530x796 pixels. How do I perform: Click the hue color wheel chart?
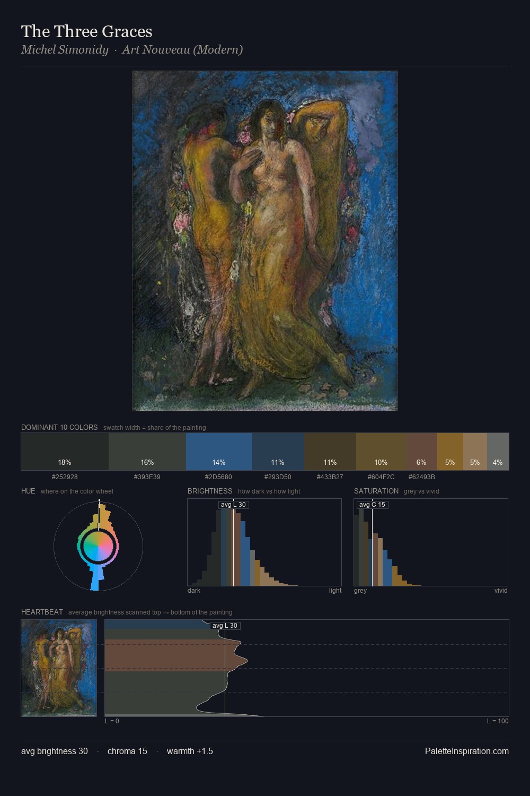(98, 546)
